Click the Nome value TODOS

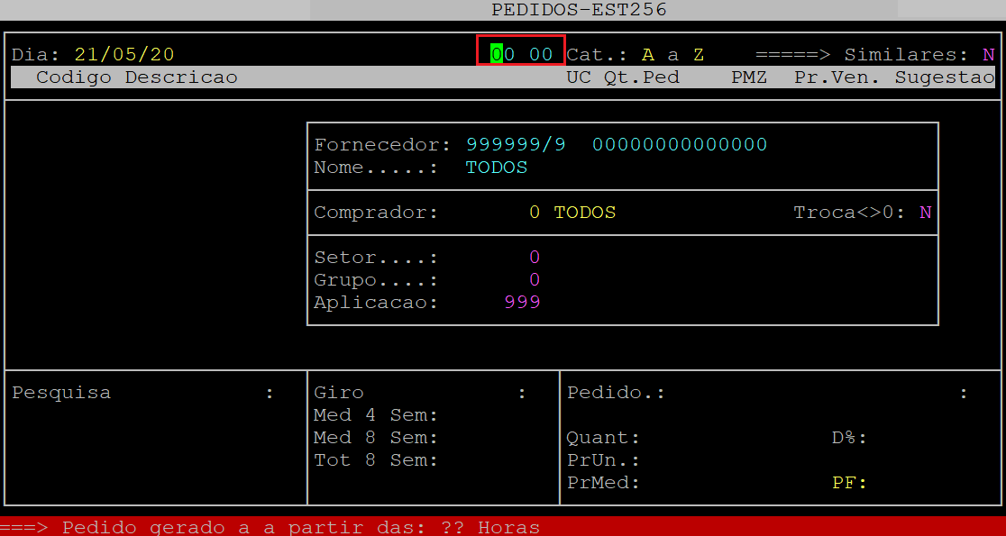496,168
